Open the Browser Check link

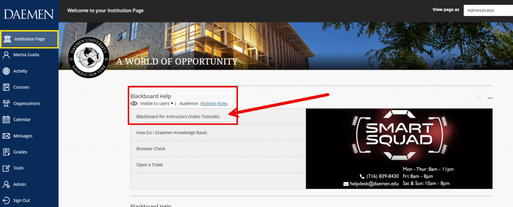pos(151,149)
